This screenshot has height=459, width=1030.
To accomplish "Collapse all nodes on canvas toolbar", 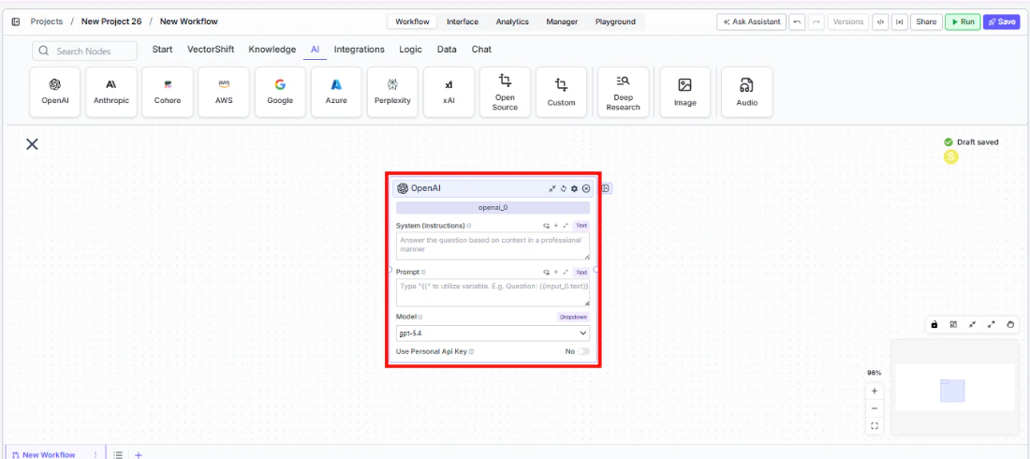I will (x=972, y=324).
